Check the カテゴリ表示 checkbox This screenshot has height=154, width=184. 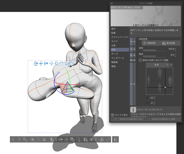click(113, 115)
